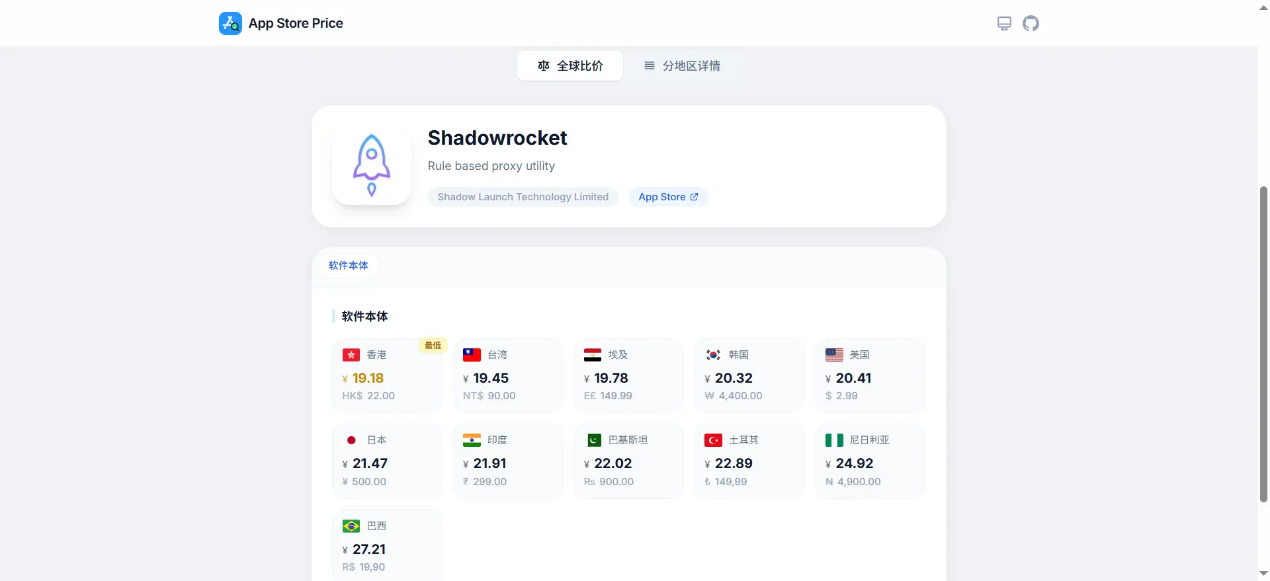The image size is (1270, 581).
Task: Select the 尼日利亚 price ¥ 24.92
Action: (849, 463)
